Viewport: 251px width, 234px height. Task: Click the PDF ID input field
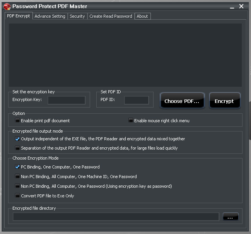click(x=137, y=100)
